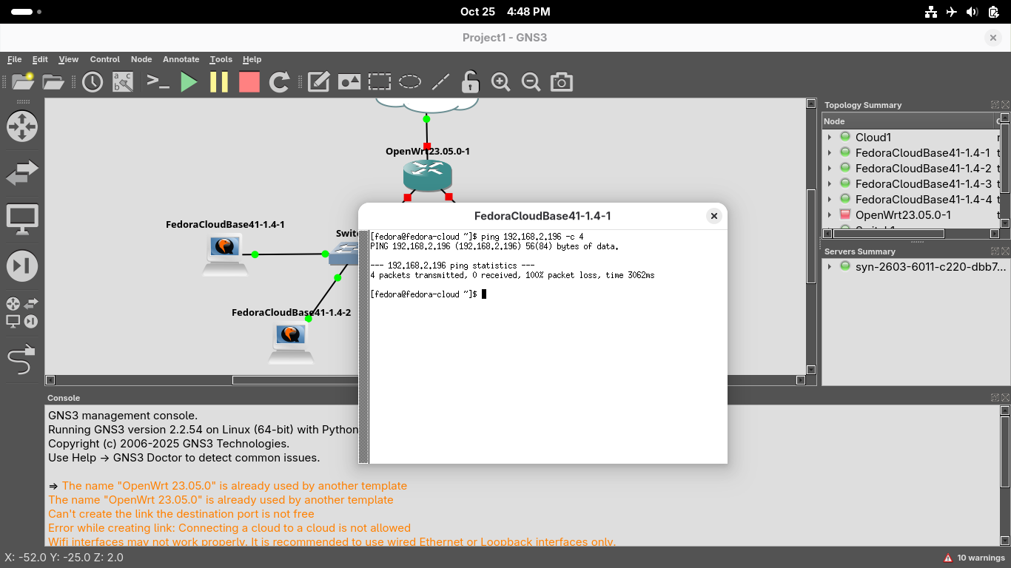
Task: Open the Tools menu
Action: coord(221,59)
